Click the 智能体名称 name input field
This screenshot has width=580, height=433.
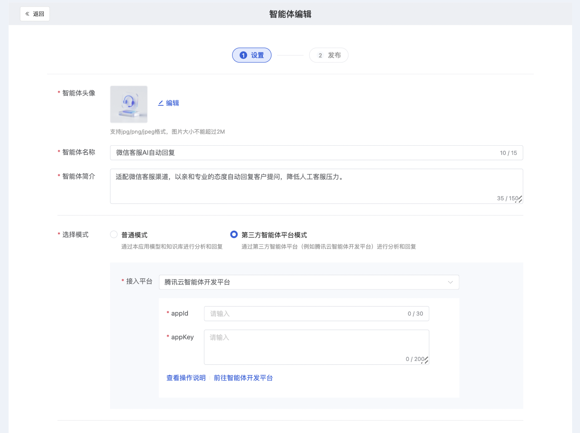pos(316,153)
